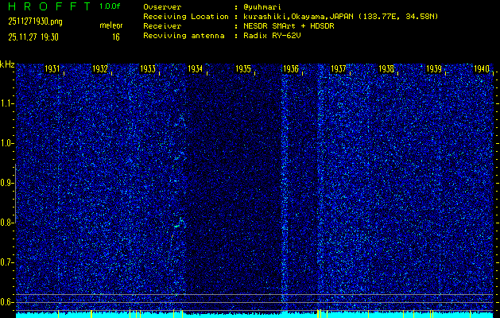Select the observer name @yuhmari

(262, 7)
